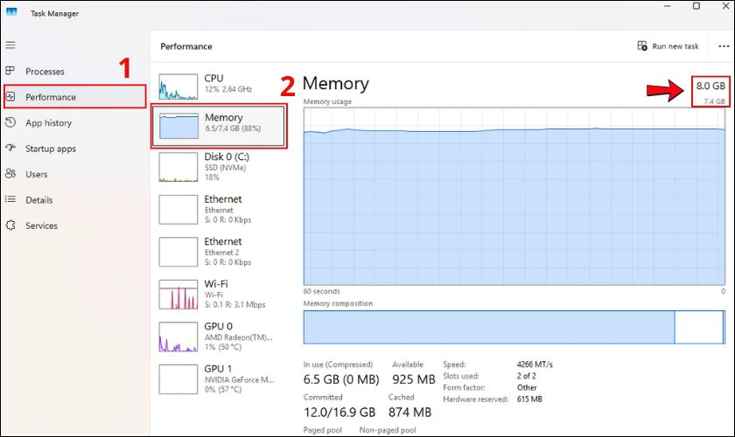Click the Wi-Fi resource label
The image size is (735, 437).
[216, 284]
